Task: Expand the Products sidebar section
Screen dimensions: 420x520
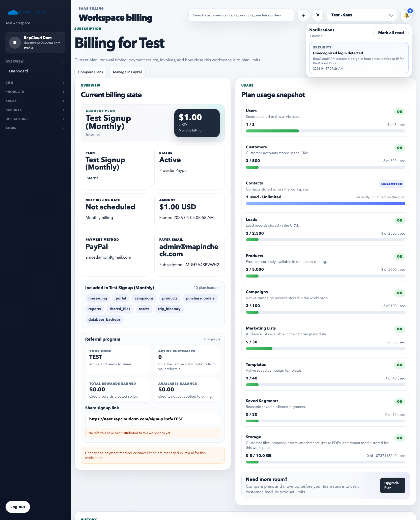Action: click(x=35, y=92)
